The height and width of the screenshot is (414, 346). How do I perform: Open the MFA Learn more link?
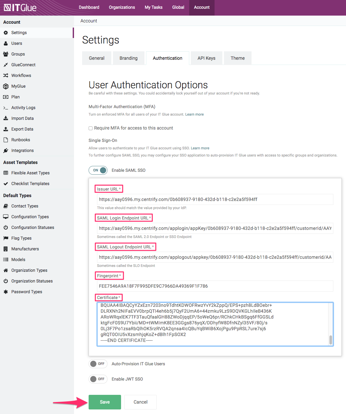click(x=194, y=114)
